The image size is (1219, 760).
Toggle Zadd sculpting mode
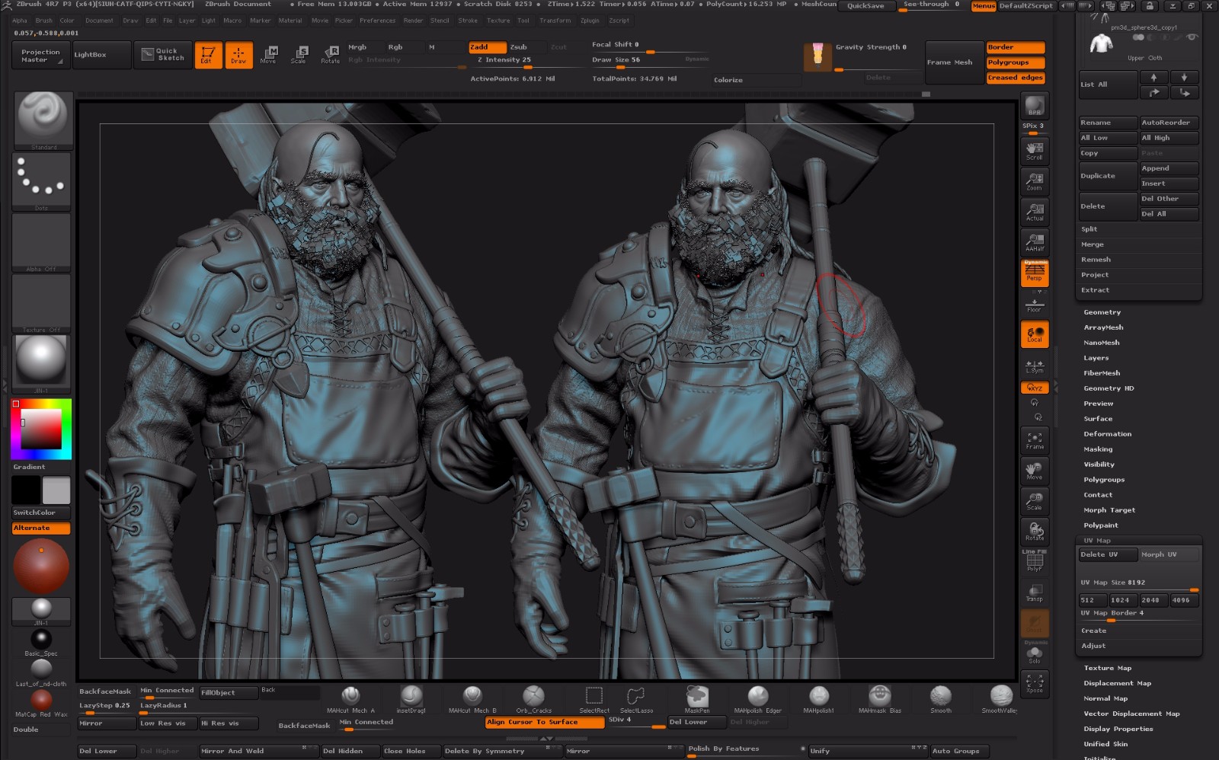pos(487,47)
